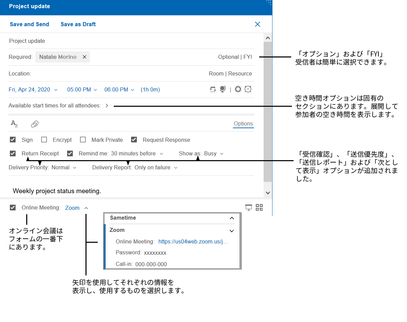Screen dimensions: 407x322
Task: Open the meeting gear settings icon
Action: point(238,89)
